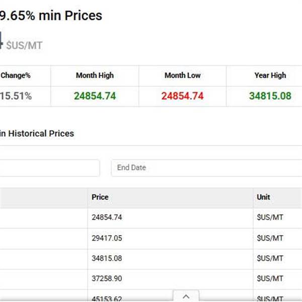Click the Price column header
Viewport: 302px width, 302px height.
click(x=100, y=197)
